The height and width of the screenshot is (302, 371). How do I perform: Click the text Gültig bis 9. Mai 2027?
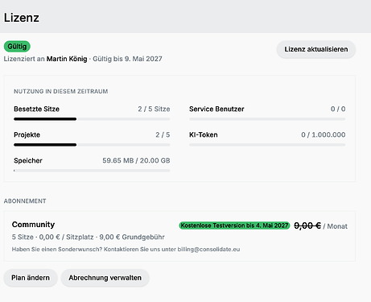point(127,59)
